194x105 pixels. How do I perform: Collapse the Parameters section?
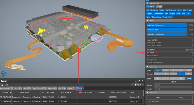[x=147, y=67]
